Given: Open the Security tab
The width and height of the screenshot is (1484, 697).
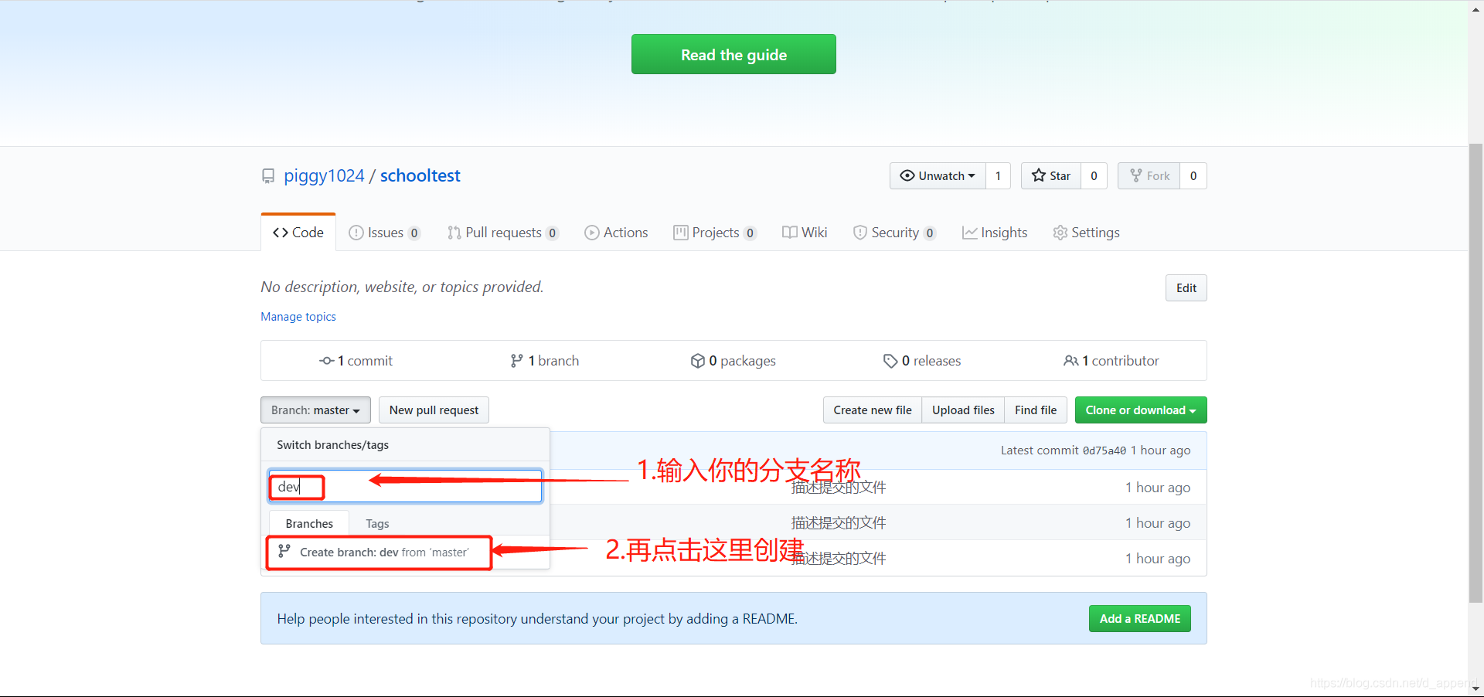Looking at the screenshot, I should click(895, 233).
